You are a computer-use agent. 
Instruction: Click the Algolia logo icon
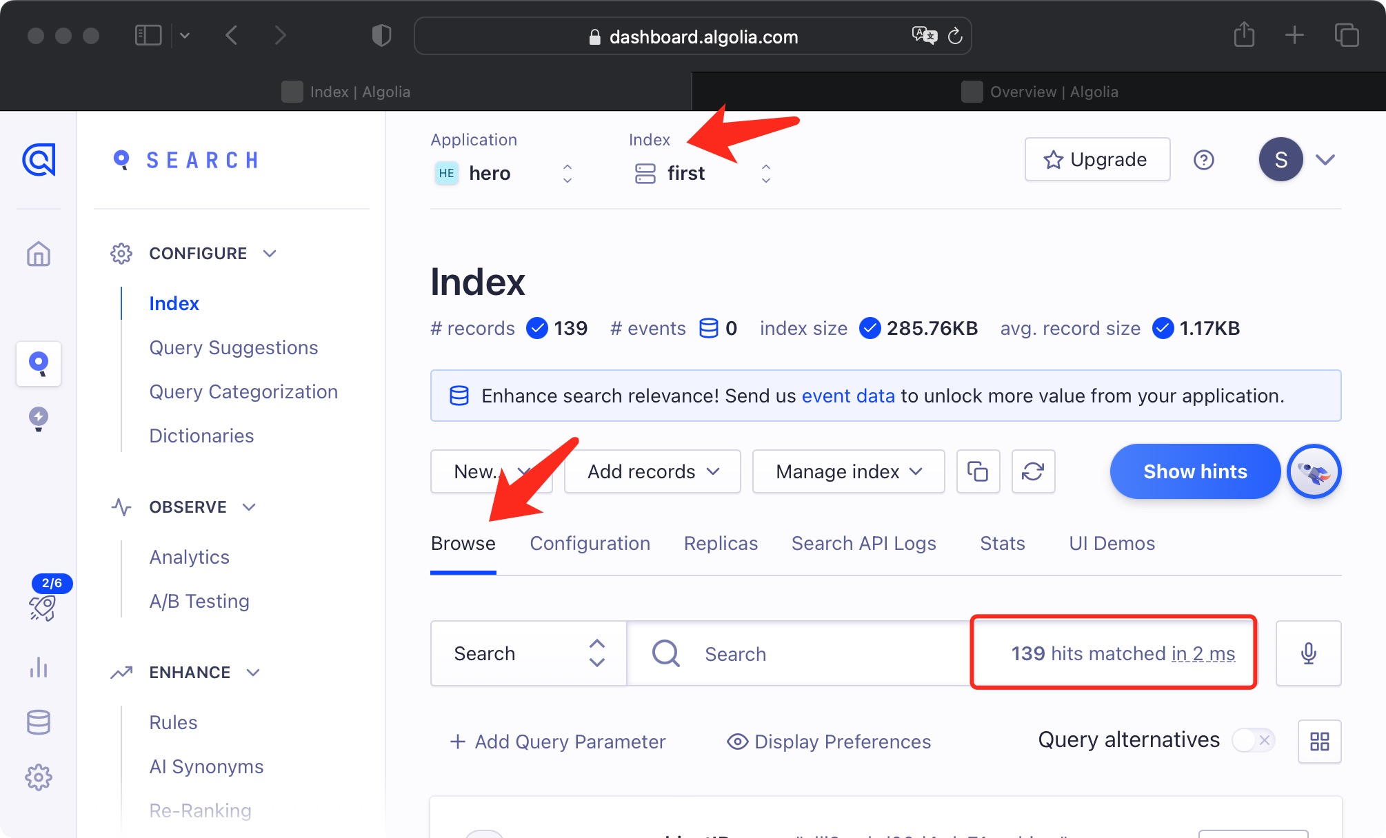[x=39, y=160]
